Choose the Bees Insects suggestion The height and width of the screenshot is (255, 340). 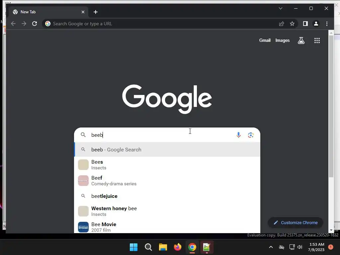point(167,165)
